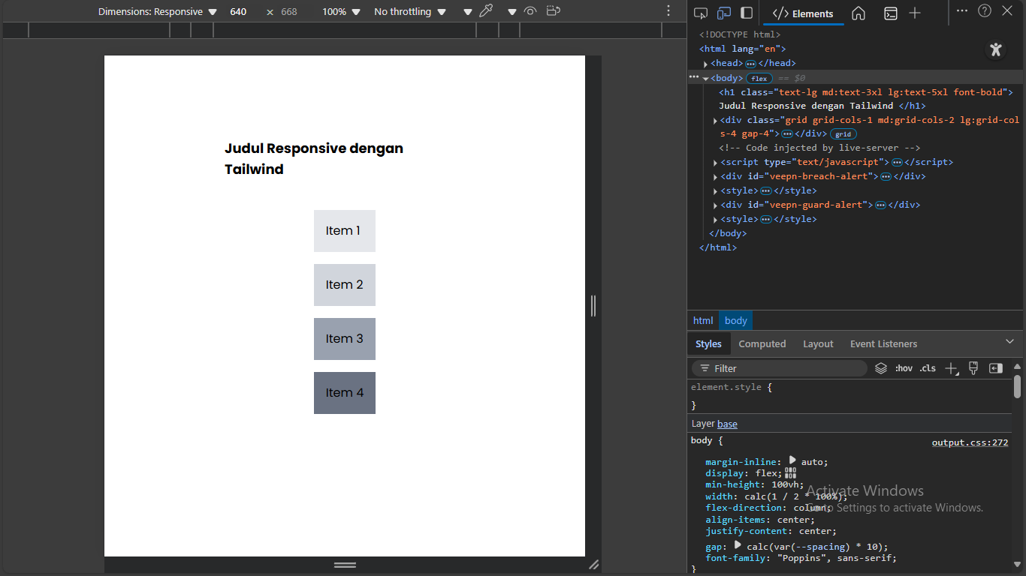Close the DevTools panel
Image resolution: width=1026 pixels, height=576 pixels.
(1007, 10)
